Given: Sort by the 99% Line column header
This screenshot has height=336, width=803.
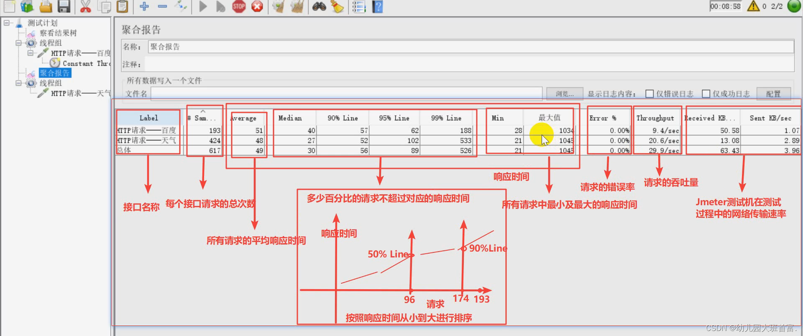Looking at the screenshot, I should pyautogui.click(x=446, y=118).
